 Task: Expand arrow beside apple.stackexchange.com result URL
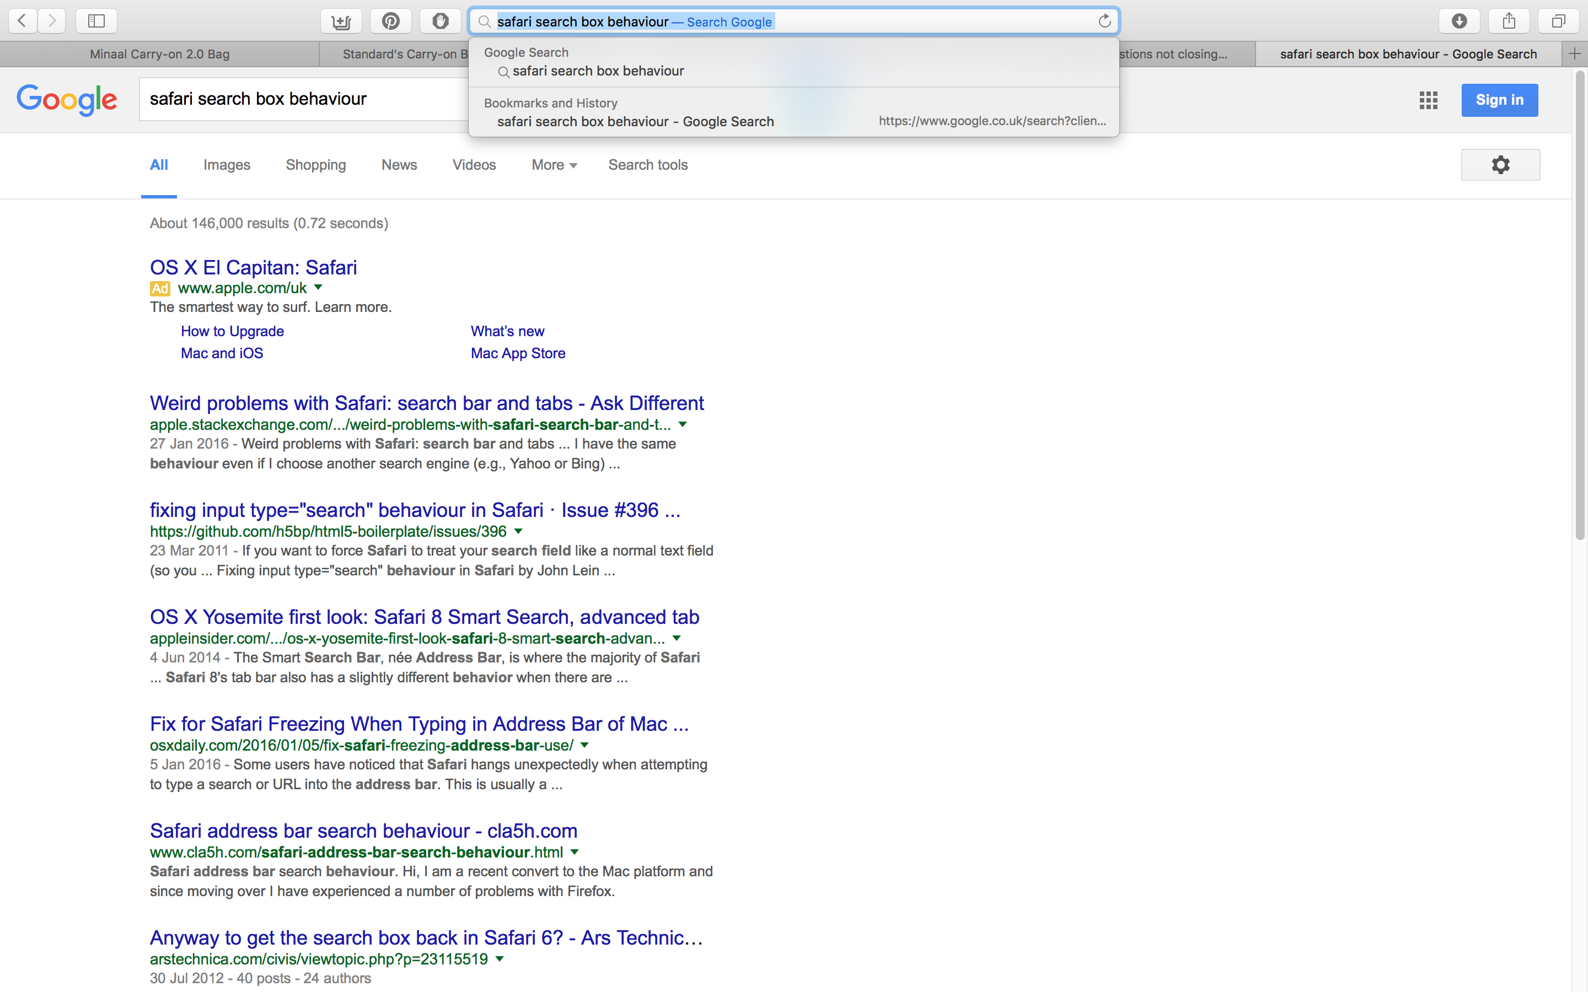[x=683, y=424]
